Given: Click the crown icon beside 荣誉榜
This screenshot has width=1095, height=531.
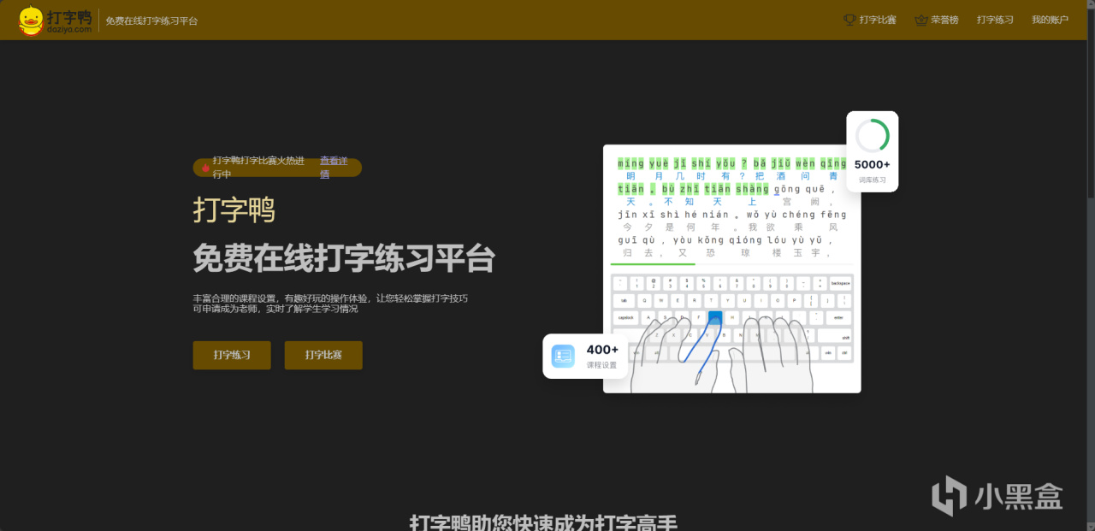Looking at the screenshot, I should pyautogui.click(x=920, y=20).
